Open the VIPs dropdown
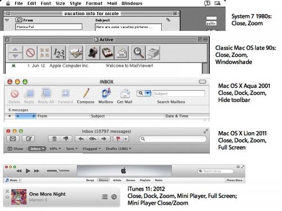 pyautogui.click(x=55, y=149)
